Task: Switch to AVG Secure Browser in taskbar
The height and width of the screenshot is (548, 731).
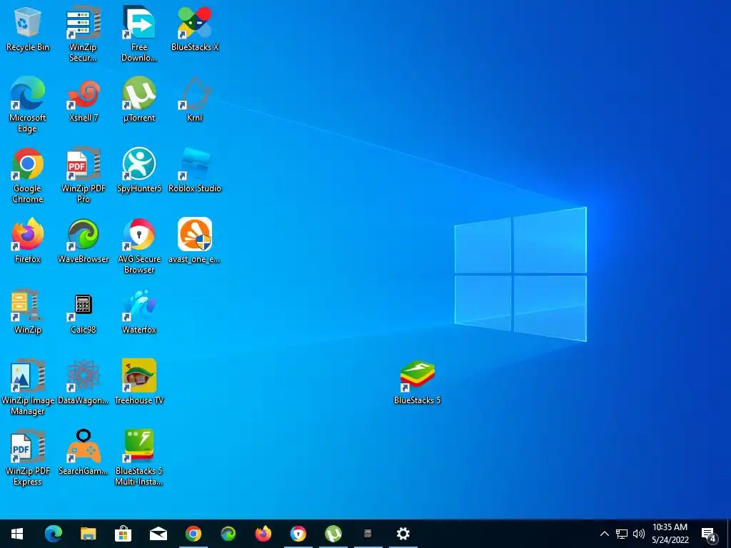Action: pos(298,534)
